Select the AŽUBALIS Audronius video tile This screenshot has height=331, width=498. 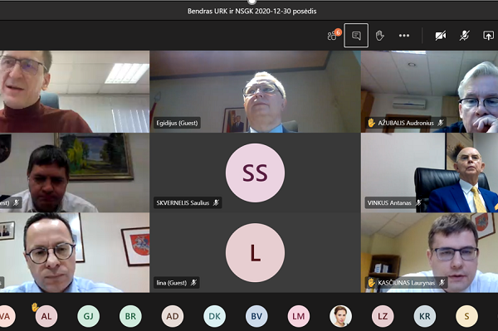click(429, 91)
